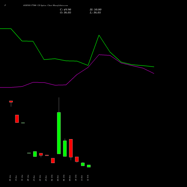Screen dimensions: 187x187
Task: Select the 22 Jan date label
Action: [40, 178]
